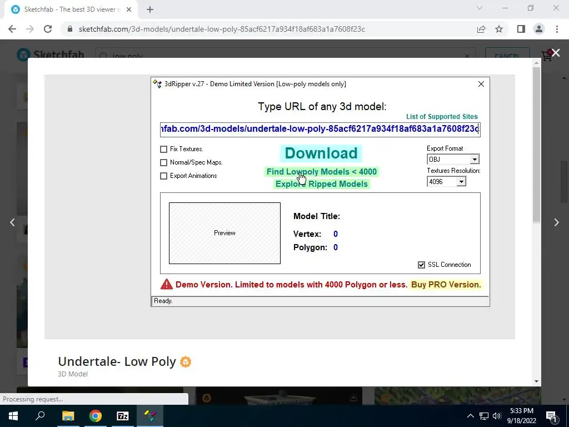Open the tab search chevron

tap(480, 8)
